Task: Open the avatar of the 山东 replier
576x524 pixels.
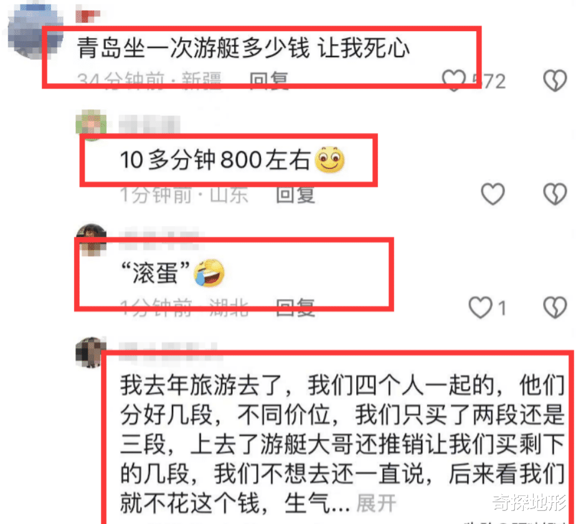Action: 91,126
